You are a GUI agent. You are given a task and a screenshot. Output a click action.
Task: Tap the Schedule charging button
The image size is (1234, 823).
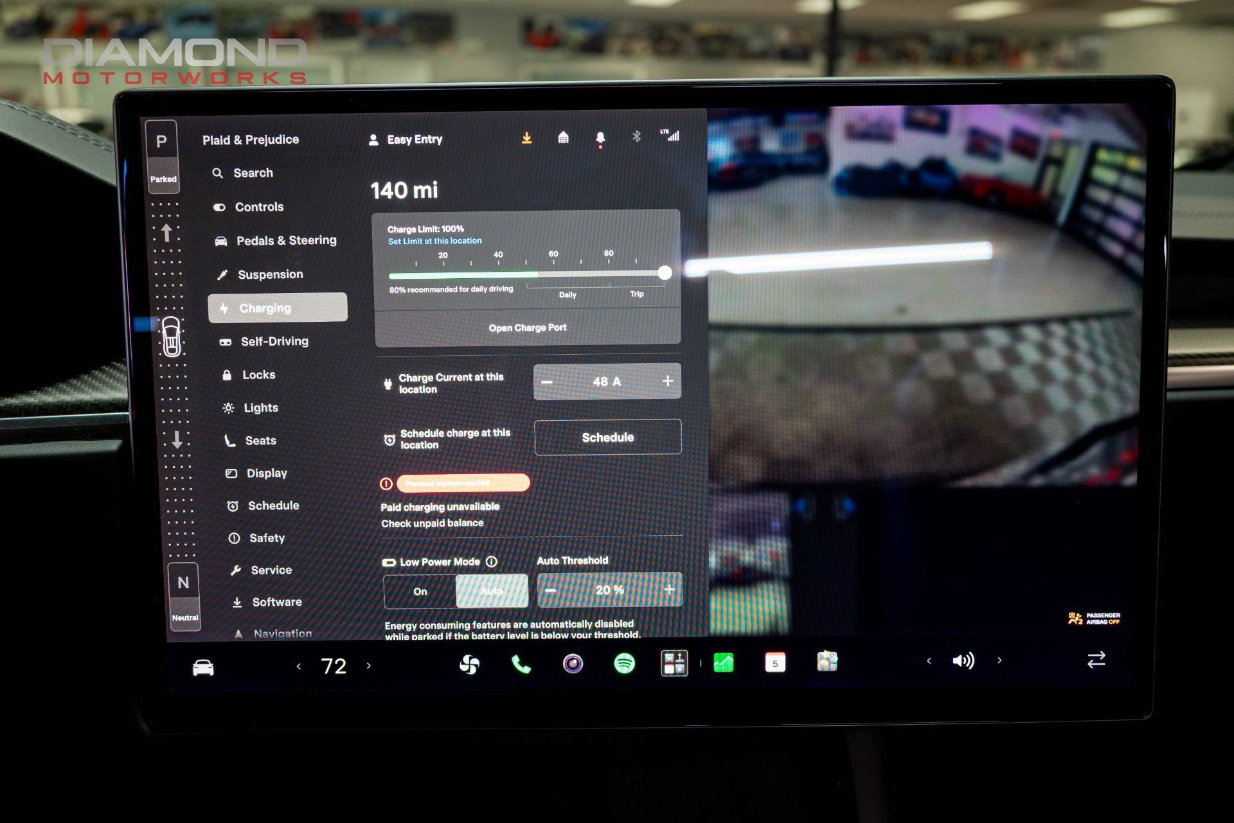608,438
